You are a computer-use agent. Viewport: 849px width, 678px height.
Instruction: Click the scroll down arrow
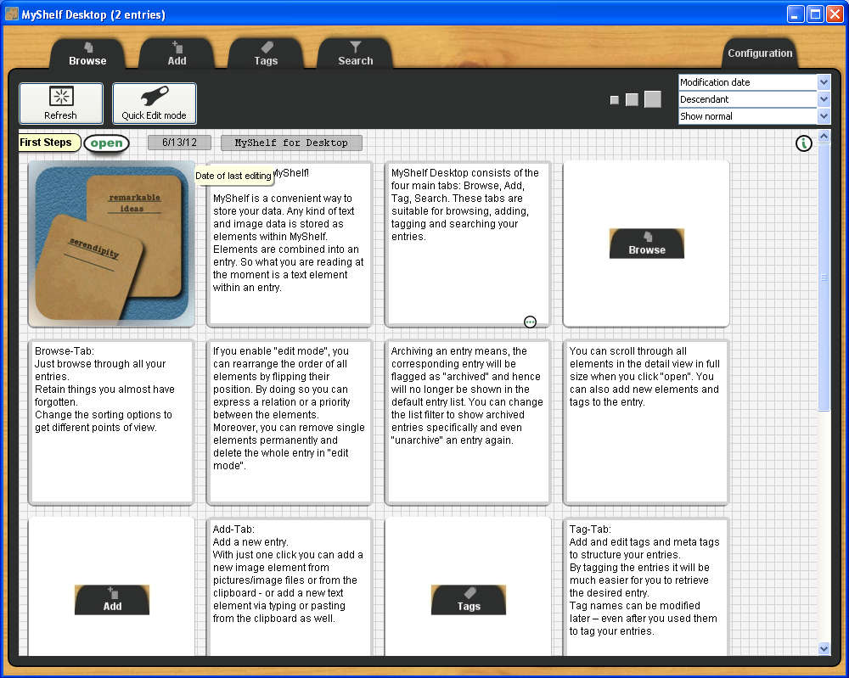pos(824,648)
